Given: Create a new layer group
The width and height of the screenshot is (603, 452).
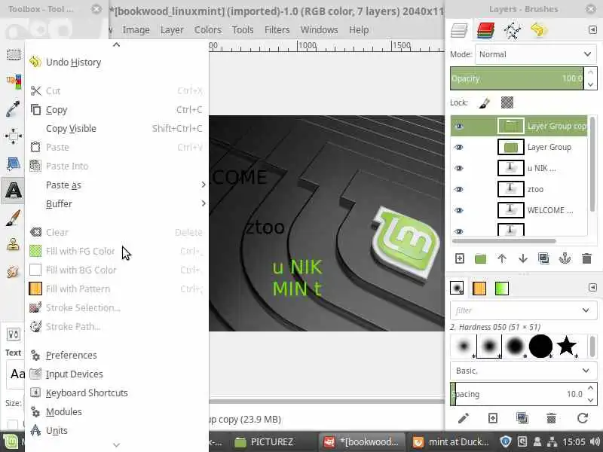Looking at the screenshot, I should (x=480, y=258).
